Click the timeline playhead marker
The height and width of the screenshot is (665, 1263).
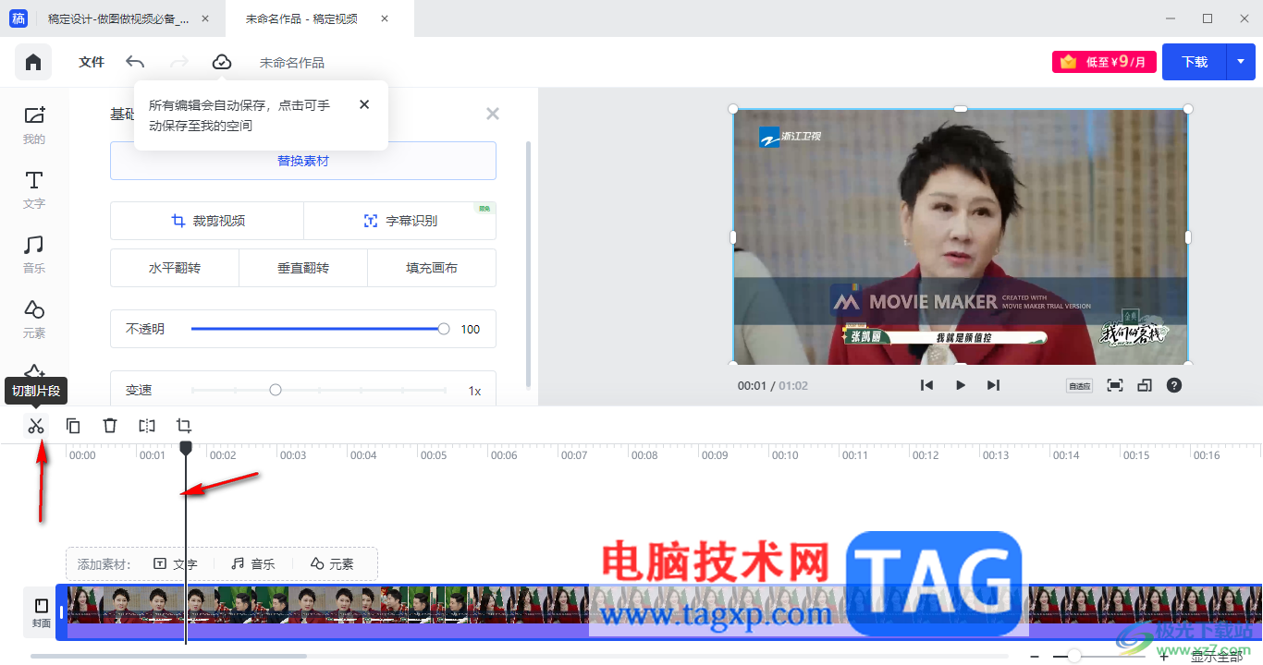coord(186,447)
